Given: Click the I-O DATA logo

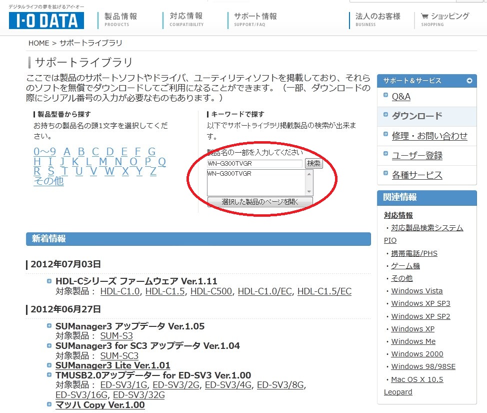Looking at the screenshot, I should coord(46,20).
